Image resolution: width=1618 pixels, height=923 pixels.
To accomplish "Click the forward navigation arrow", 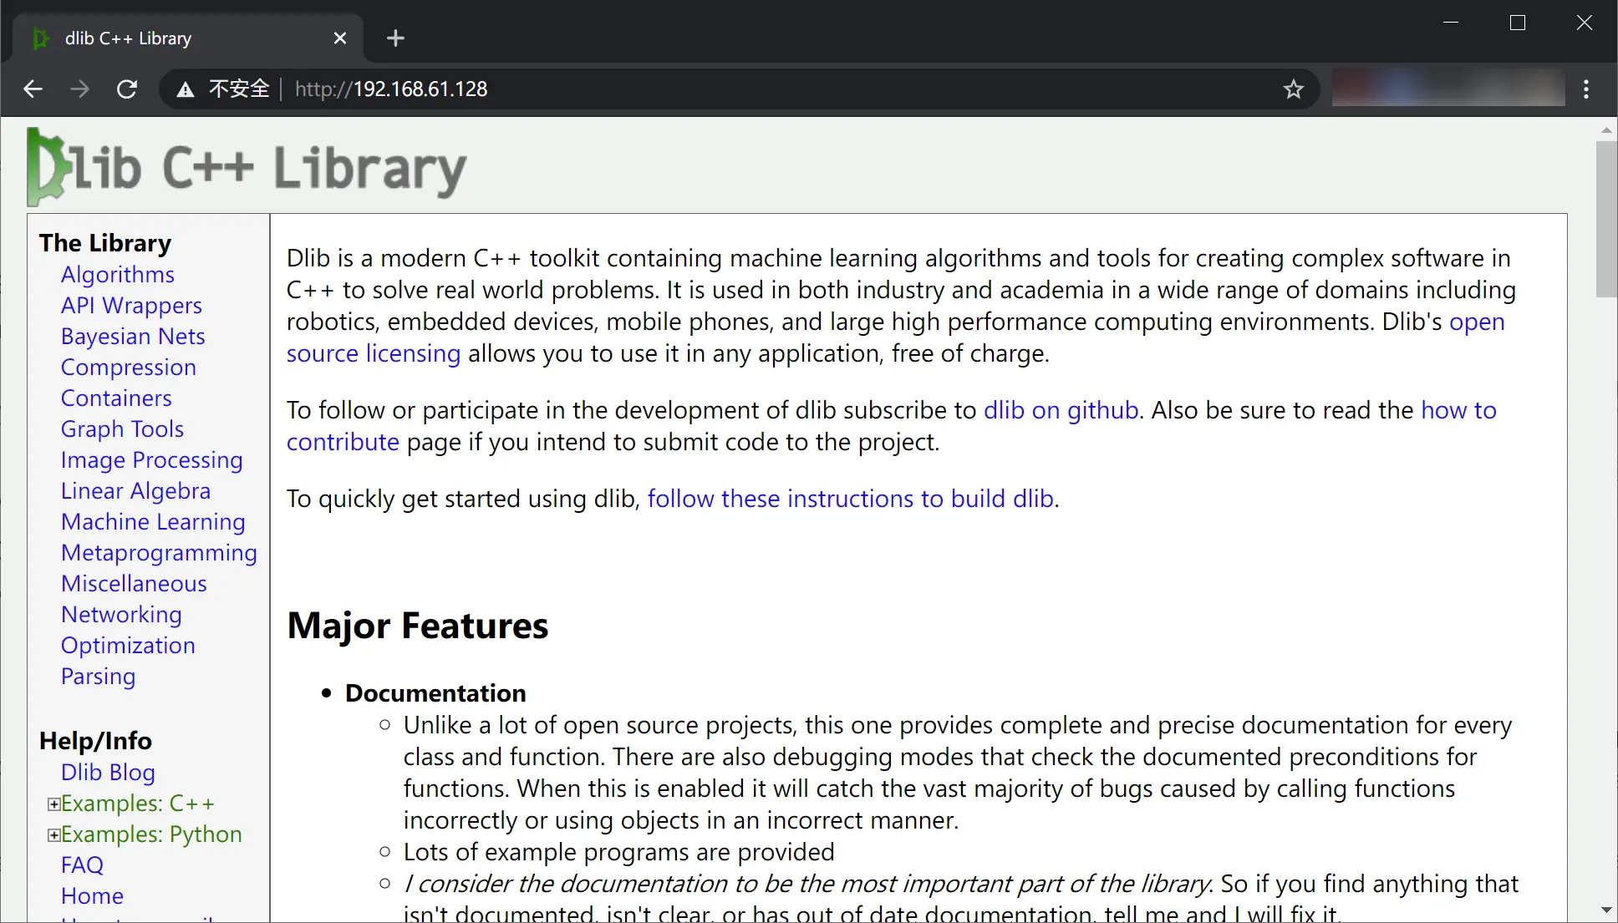I will pyautogui.click(x=79, y=89).
